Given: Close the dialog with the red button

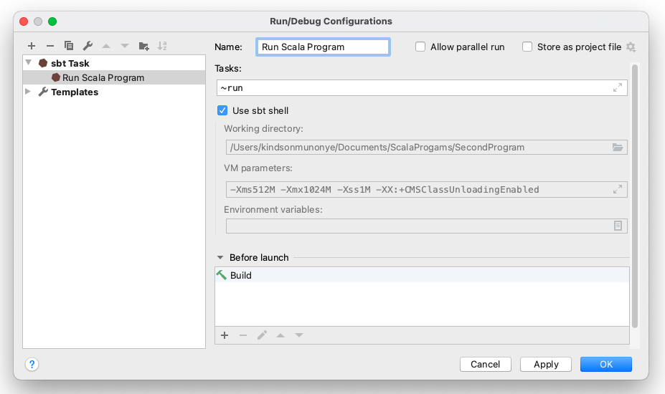Looking at the screenshot, I should [x=24, y=21].
